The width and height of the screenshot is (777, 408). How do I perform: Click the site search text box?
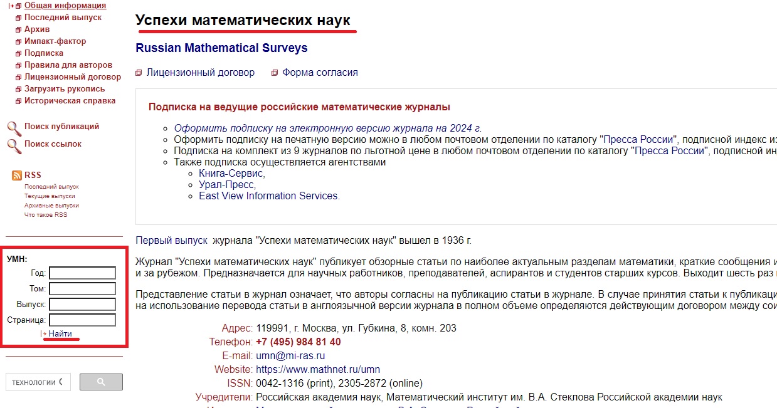coord(38,382)
